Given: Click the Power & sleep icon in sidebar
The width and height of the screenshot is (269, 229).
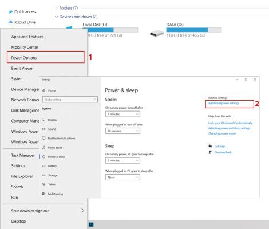Looking at the screenshot, I should point(43,157).
